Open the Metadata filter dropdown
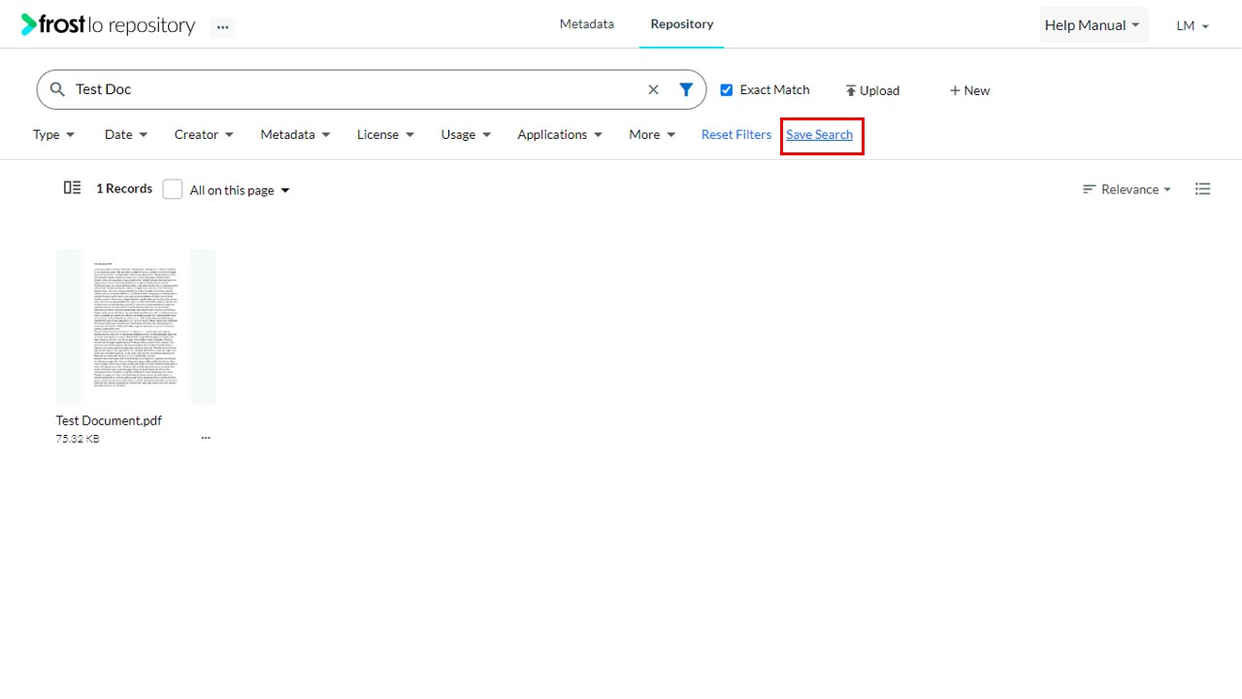 point(295,135)
